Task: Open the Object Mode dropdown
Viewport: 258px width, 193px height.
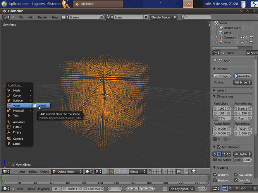Action: tap(67, 171)
